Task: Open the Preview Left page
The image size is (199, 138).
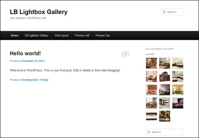Action: [x=82, y=36]
